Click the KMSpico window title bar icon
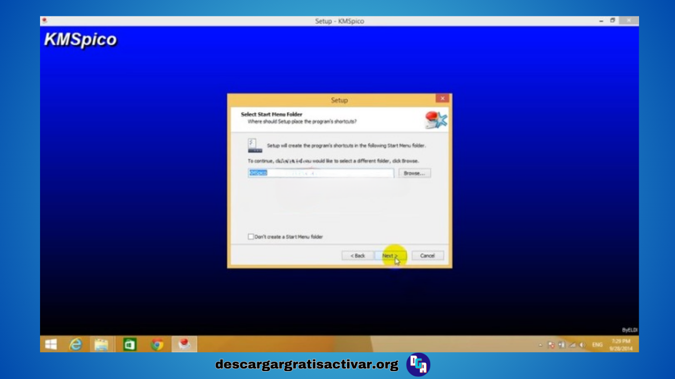The image size is (675, 379). (x=44, y=21)
